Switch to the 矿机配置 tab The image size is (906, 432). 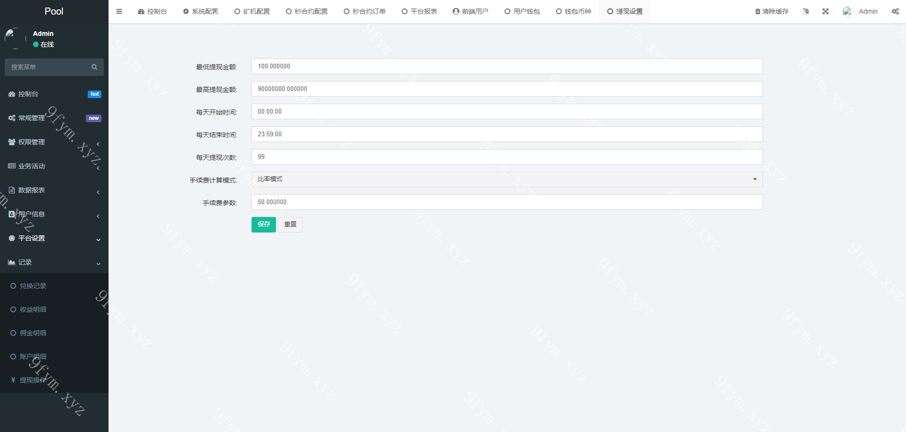click(x=252, y=11)
